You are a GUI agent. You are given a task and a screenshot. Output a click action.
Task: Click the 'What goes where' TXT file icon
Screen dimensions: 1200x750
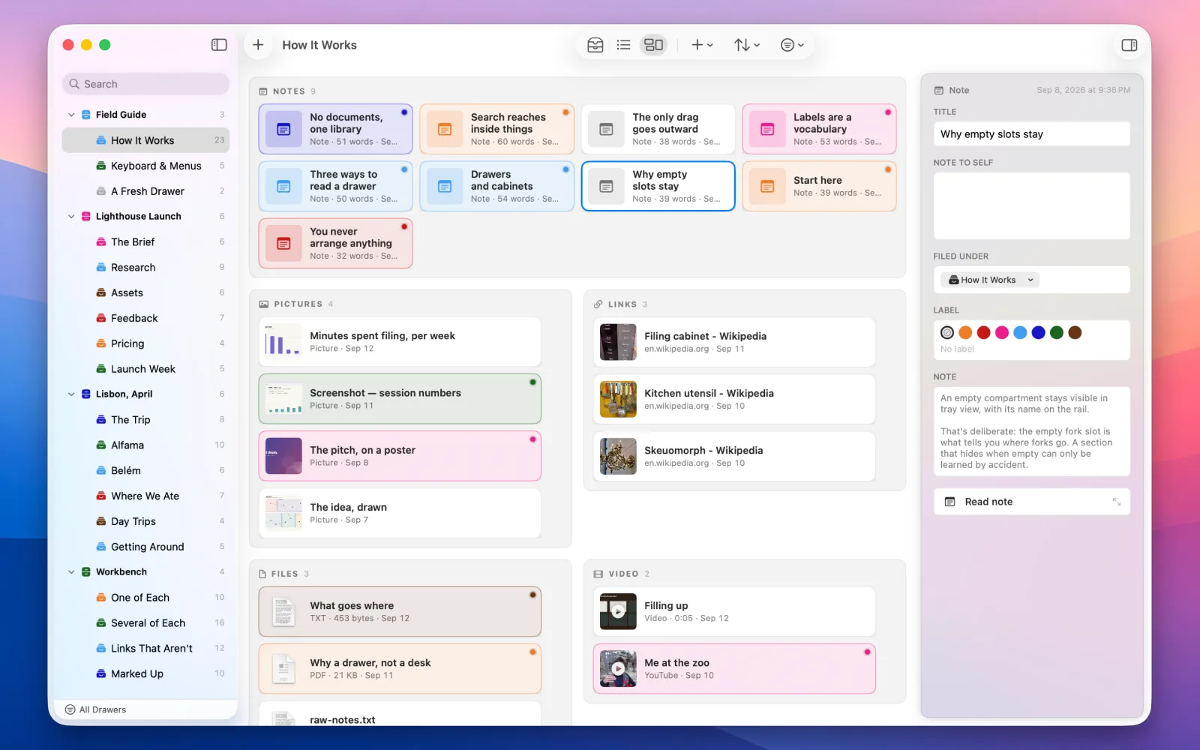283,611
